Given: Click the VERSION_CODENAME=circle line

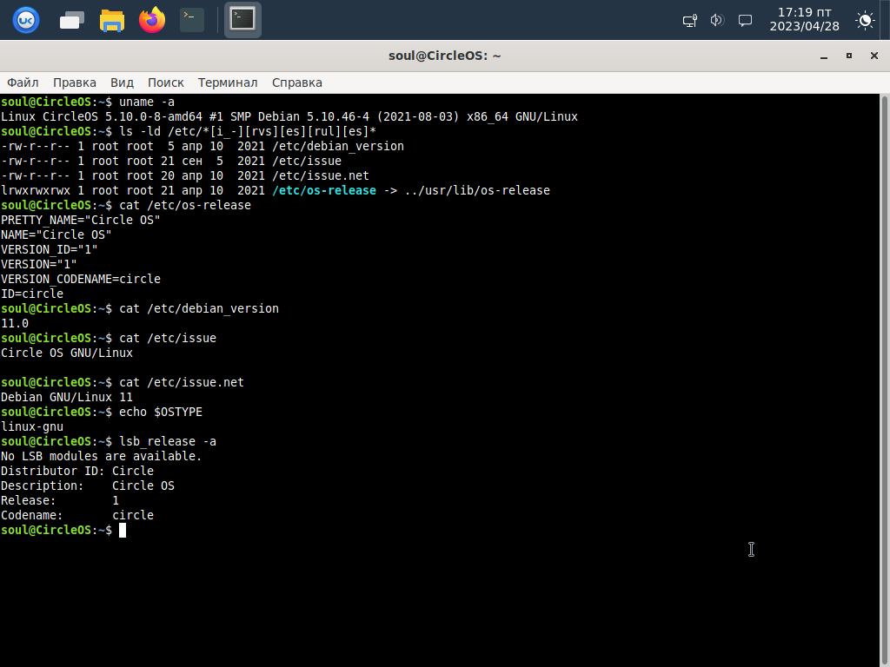Looking at the screenshot, I should (81, 279).
